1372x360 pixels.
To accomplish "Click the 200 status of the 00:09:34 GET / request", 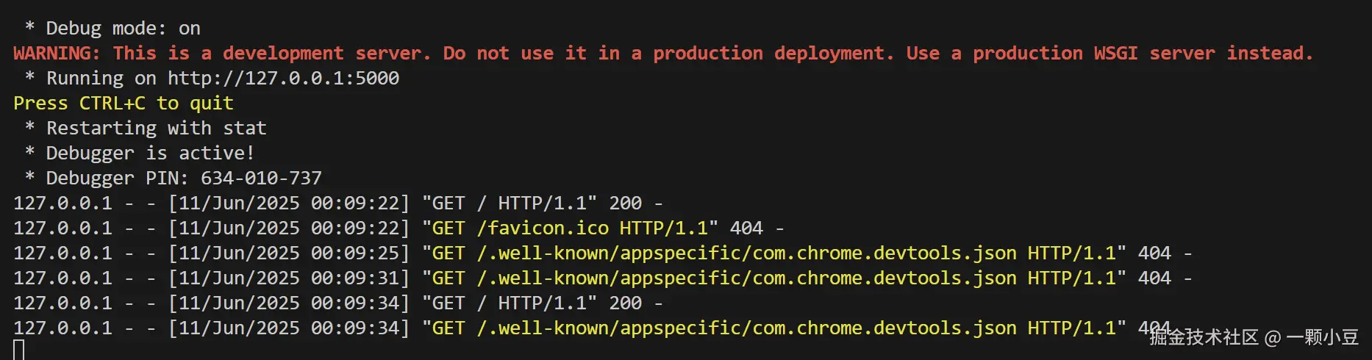I will (x=626, y=303).
